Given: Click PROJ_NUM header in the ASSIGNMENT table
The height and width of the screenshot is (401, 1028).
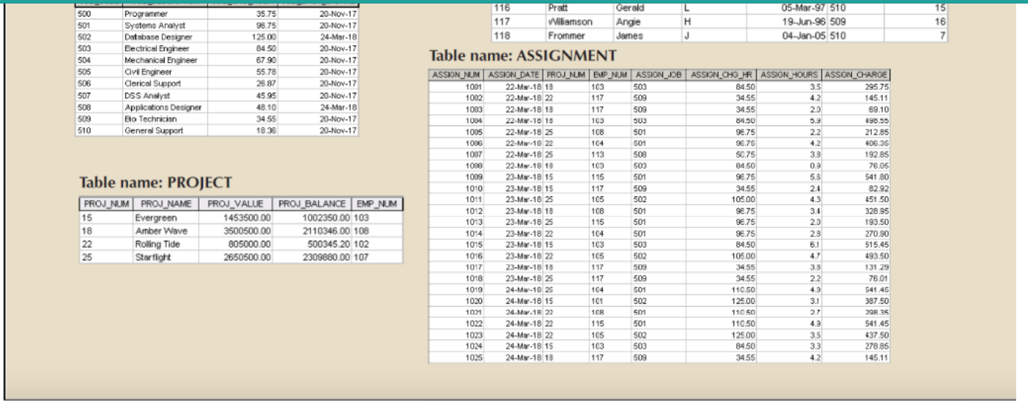Looking at the screenshot, I should [566, 75].
